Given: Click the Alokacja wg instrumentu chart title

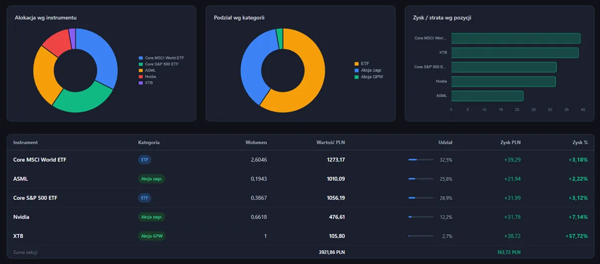Looking at the screenshot, I should pyautogui.click(x=46, y=18).
